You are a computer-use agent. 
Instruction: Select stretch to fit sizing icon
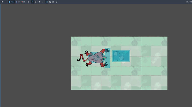[x=53, y=2]
